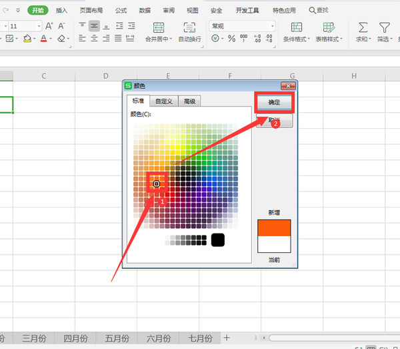Screen dimensions: 400x349
Task: Click the merge and center (合并居中) icon
Action: click(159, 27)
